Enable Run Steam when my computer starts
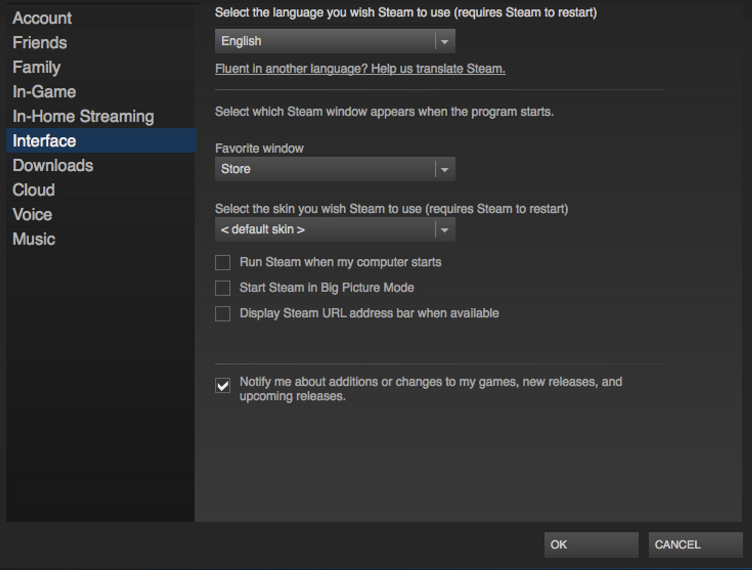752x570 pixels. pos(223,262)
